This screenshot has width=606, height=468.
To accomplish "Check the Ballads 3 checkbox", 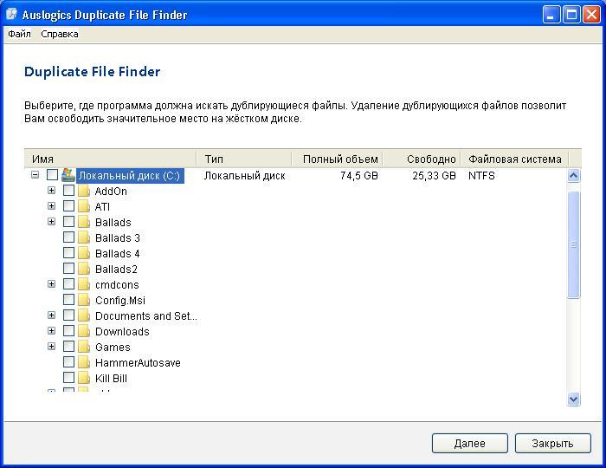I will click(68, 237).
